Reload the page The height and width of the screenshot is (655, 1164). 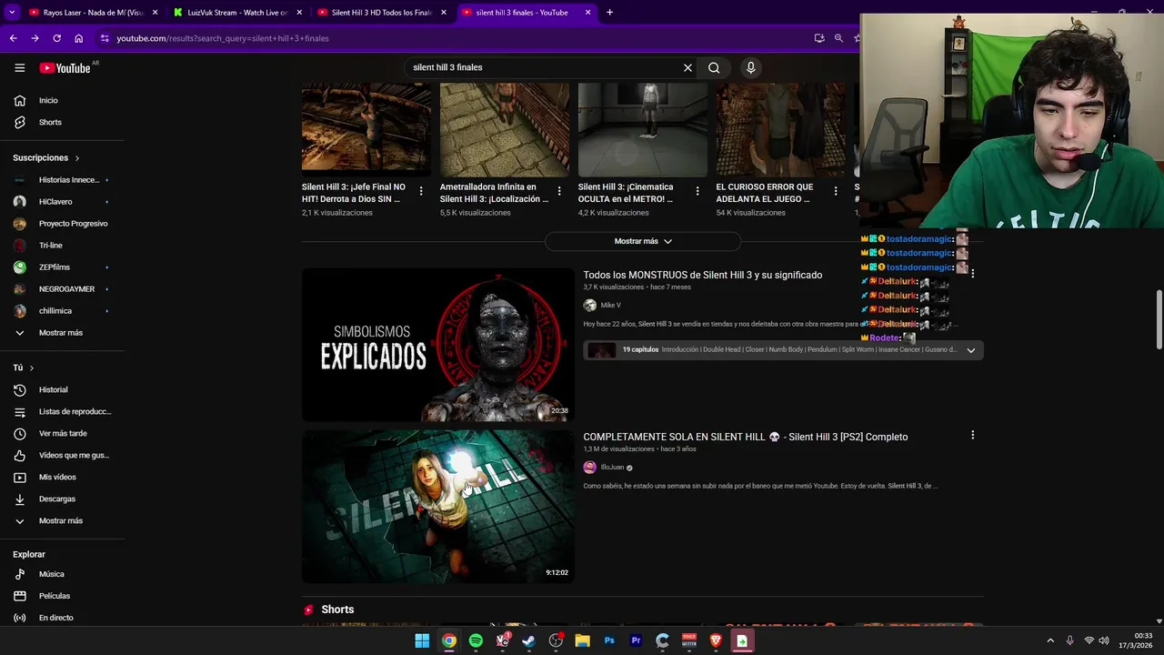tap(56, 38)
